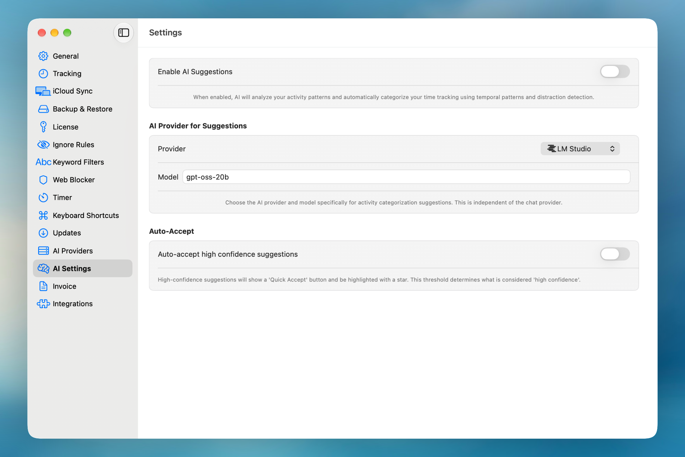This screenshot has width=685, height=457.
Task: Click the Keyboard Shortcuts command icon
Action: point(43,215)
